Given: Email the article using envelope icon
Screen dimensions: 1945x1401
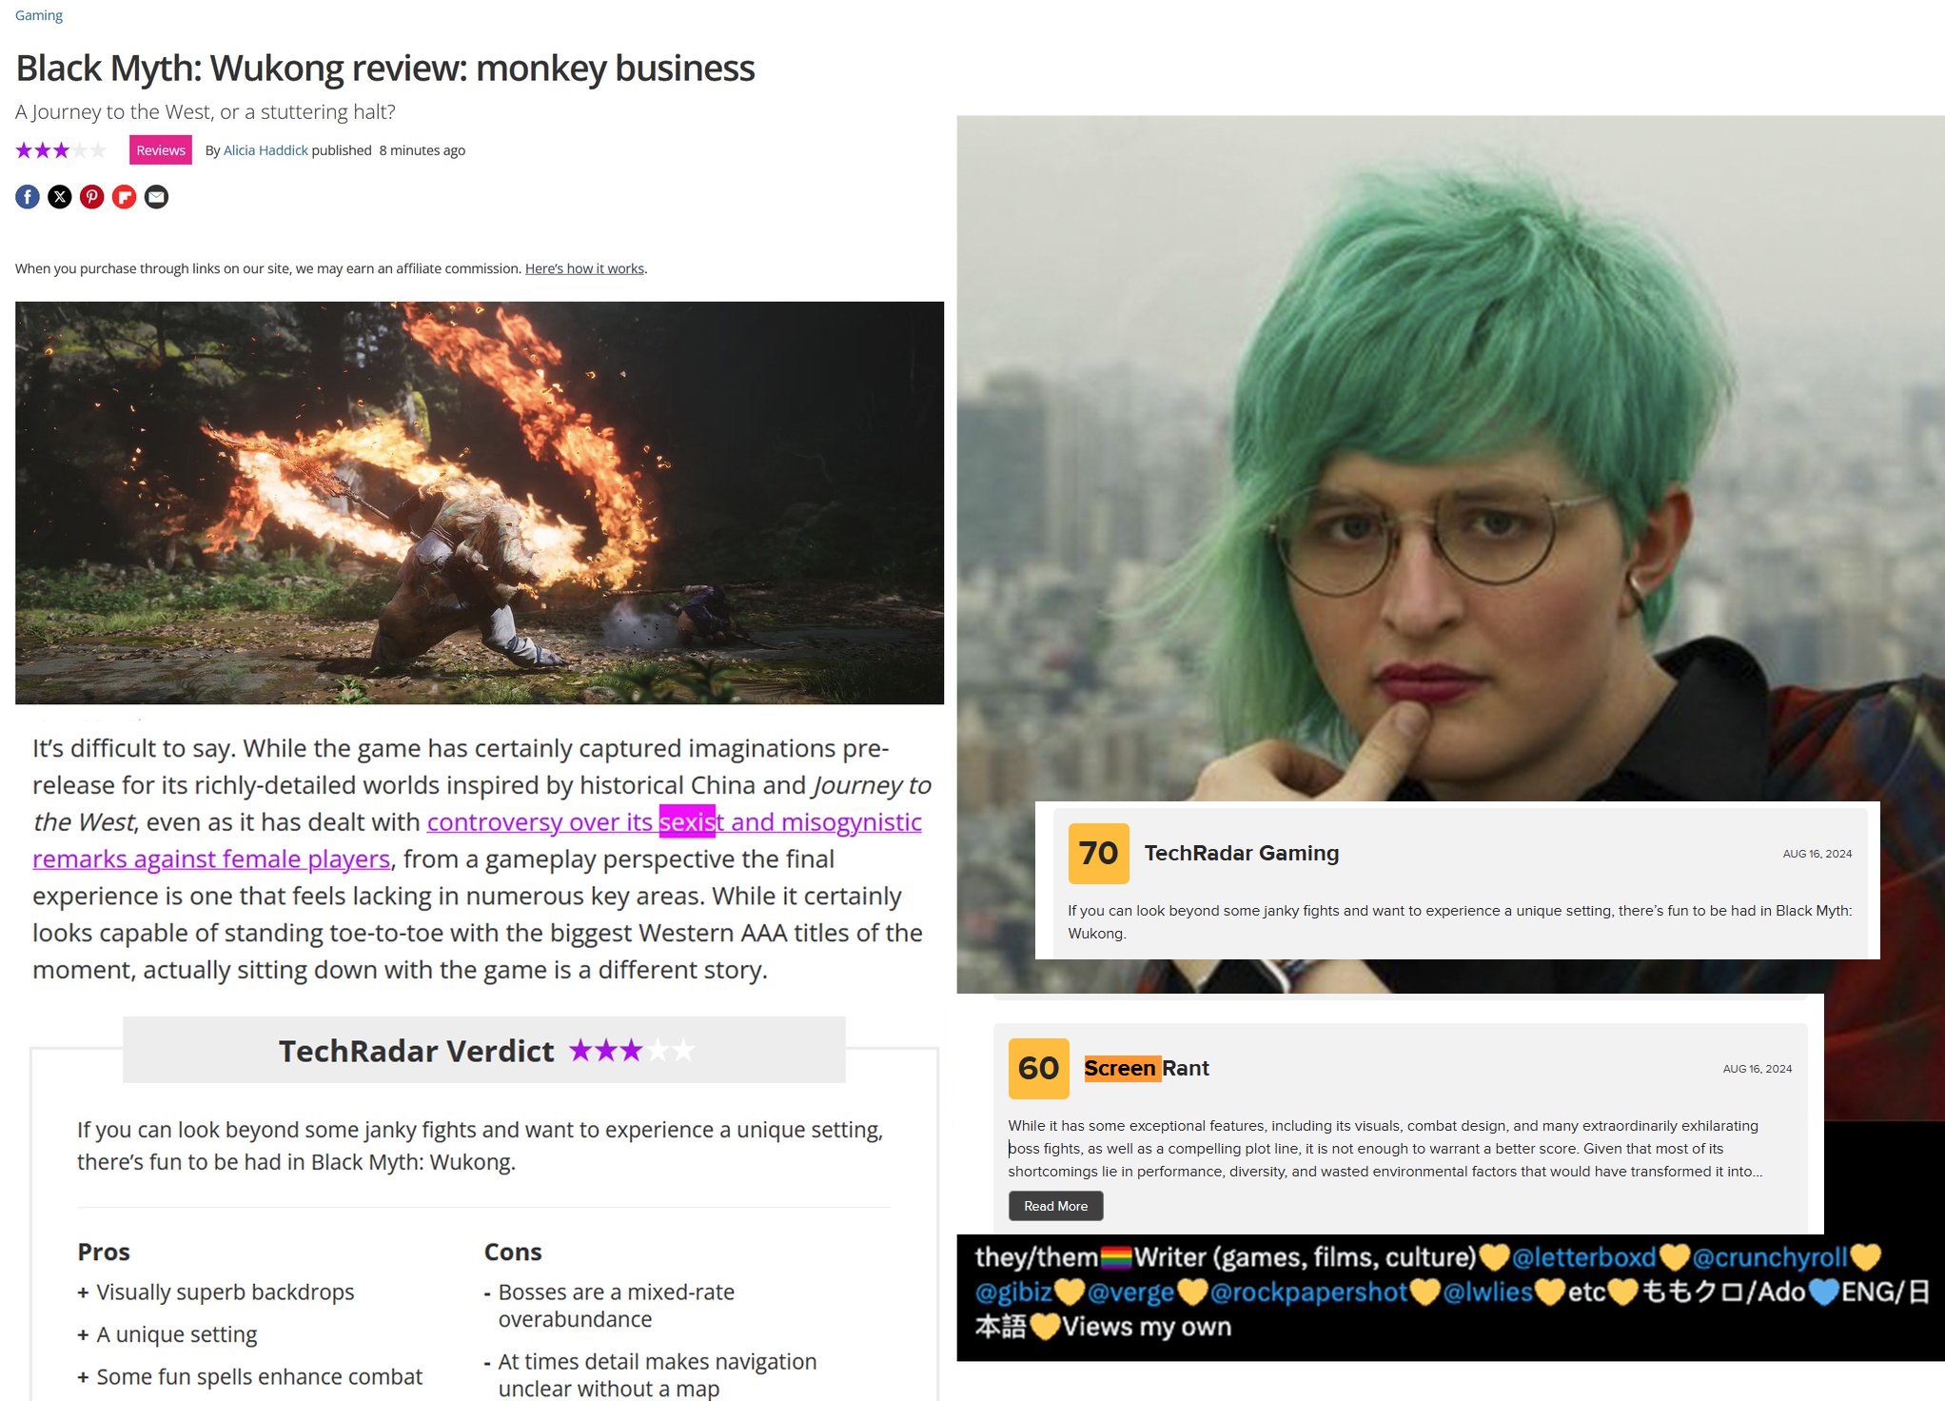Looking at the screenshot, I should coord(157,197).
